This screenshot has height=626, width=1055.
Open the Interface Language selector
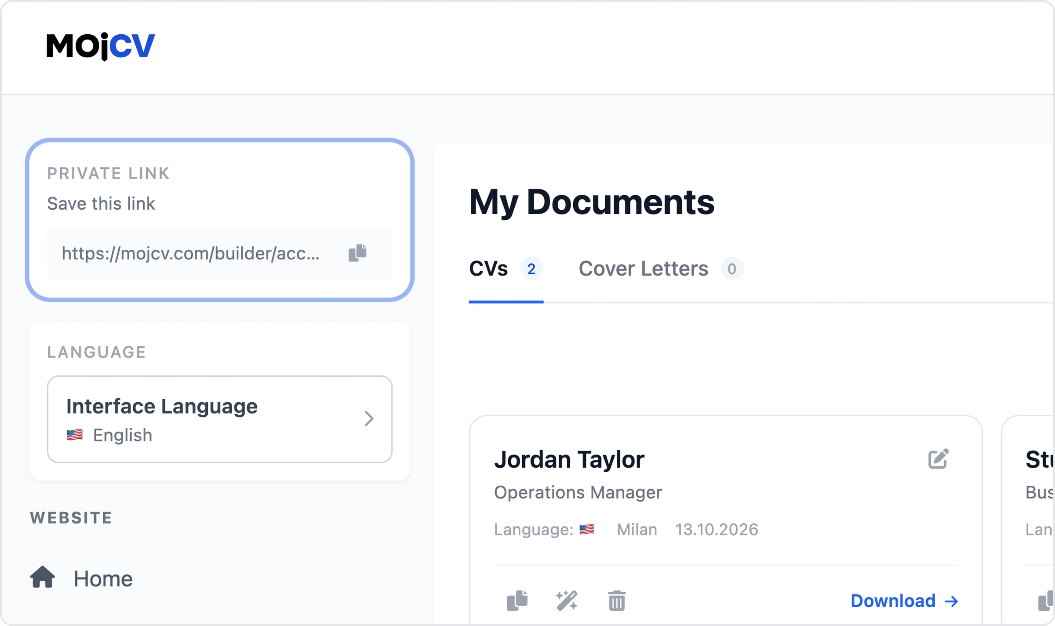tap(219, 419)
